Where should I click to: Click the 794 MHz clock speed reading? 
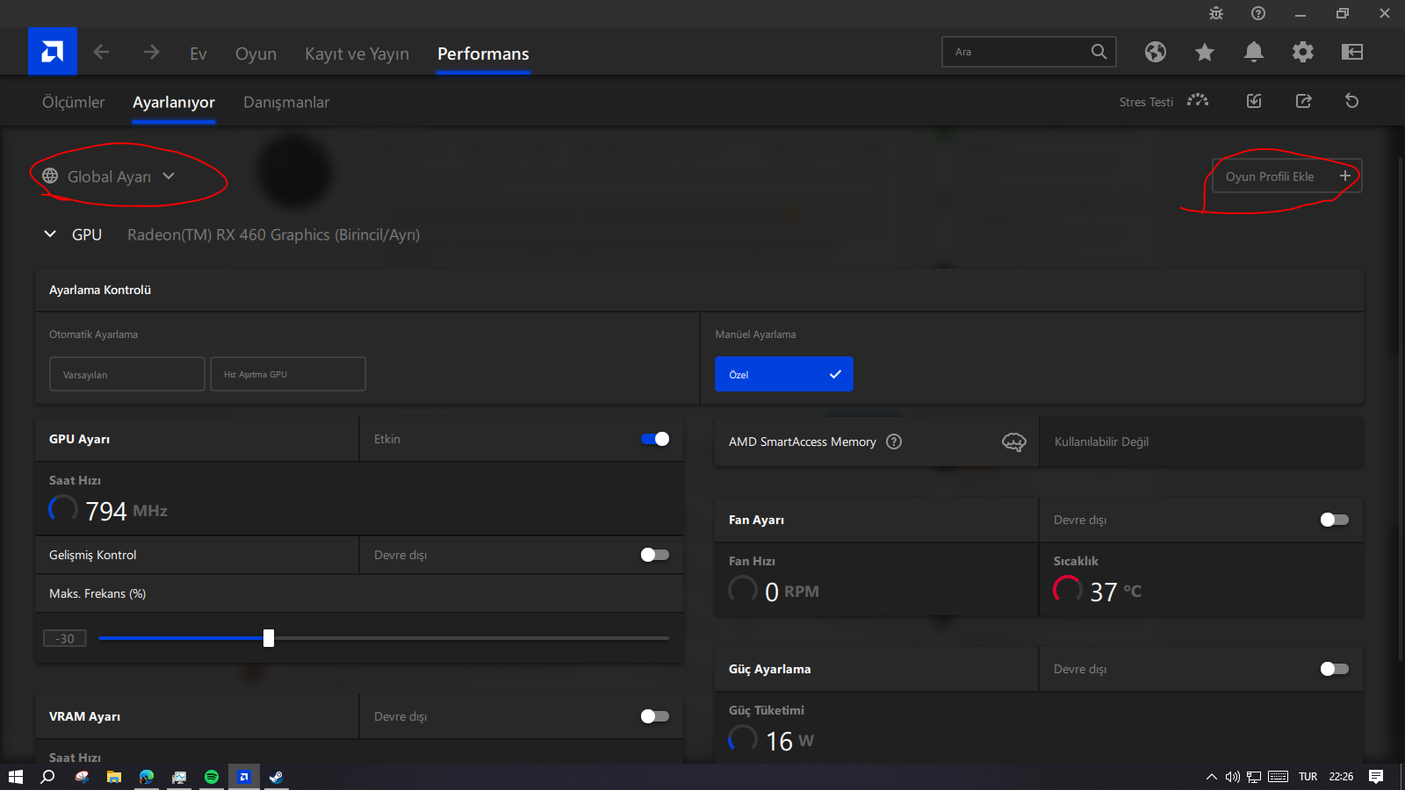126,511
